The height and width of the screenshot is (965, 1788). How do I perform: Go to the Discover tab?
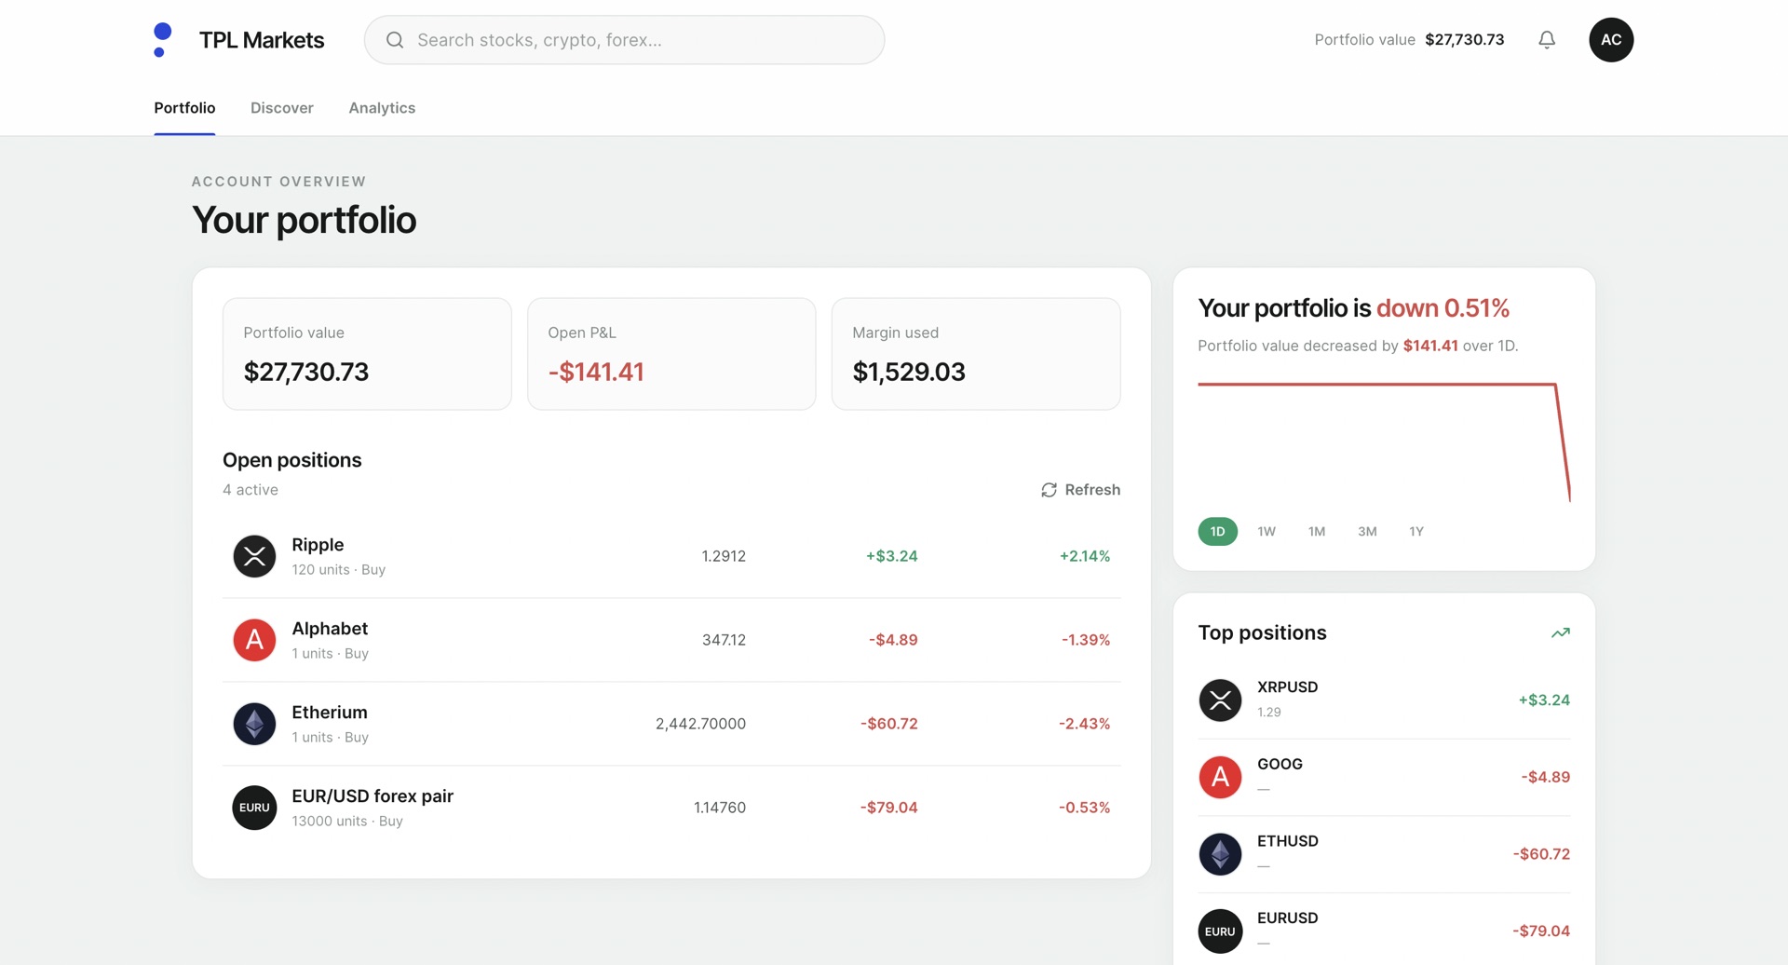pos(282,108)
